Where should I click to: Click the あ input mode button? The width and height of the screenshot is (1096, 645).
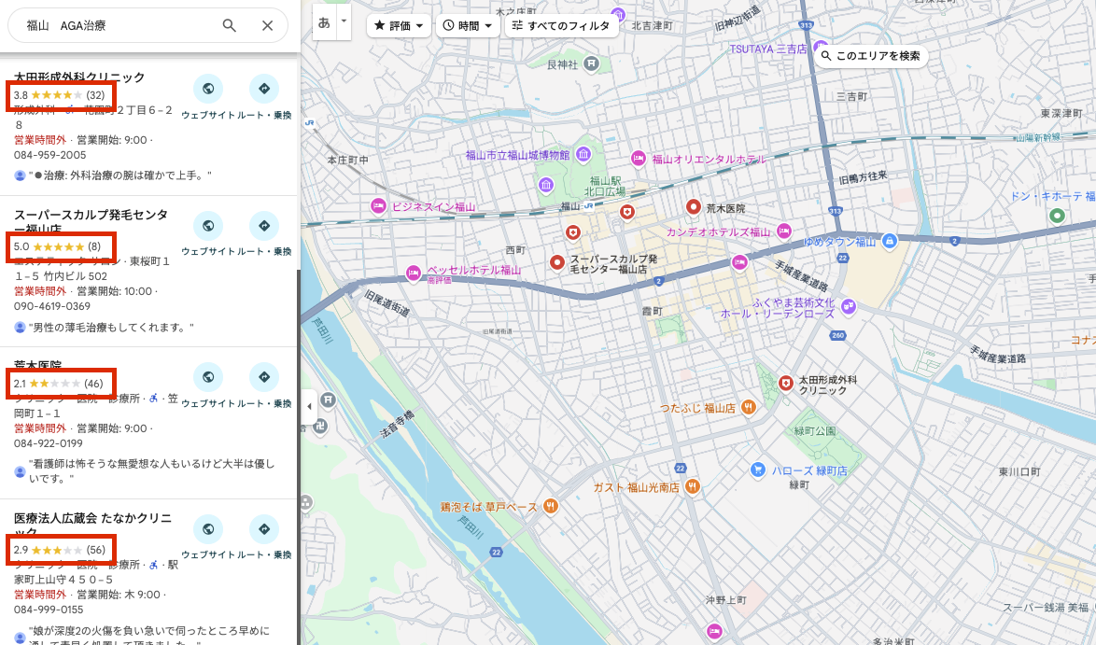(x=324, y=22)
